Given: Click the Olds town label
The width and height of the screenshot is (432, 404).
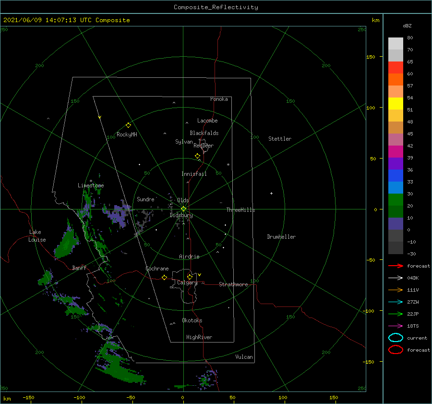Looking at the screenshot, I should click(183, 200).
